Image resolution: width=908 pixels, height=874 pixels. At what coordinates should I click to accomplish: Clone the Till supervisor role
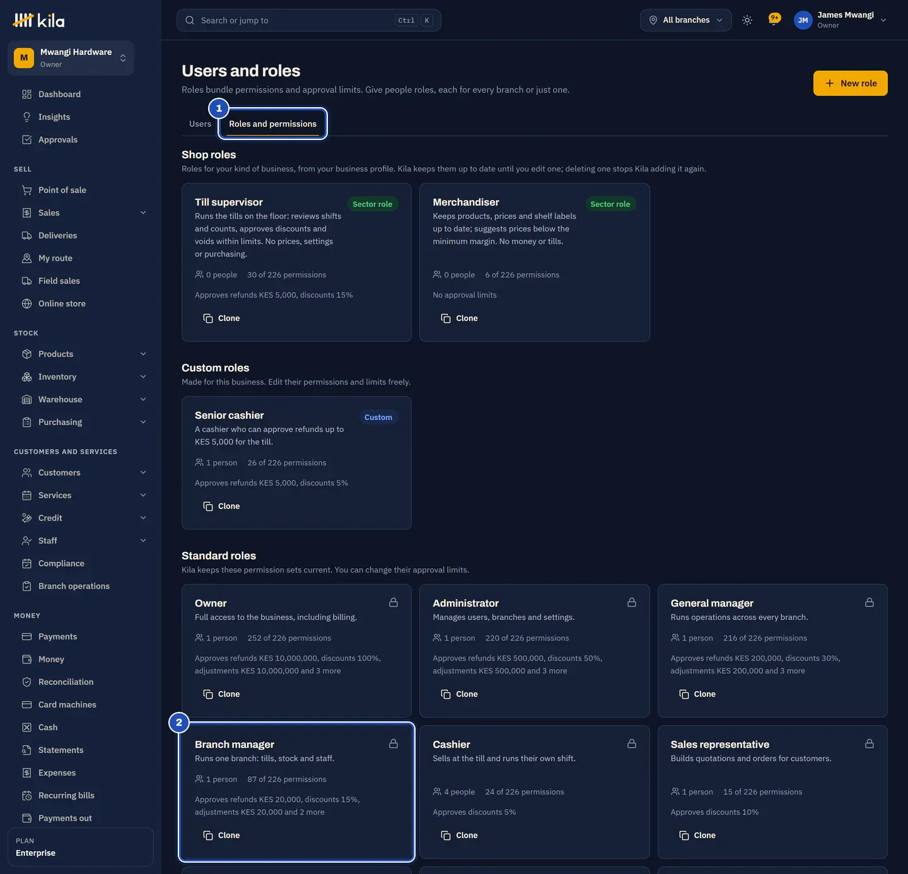point(221,318)
